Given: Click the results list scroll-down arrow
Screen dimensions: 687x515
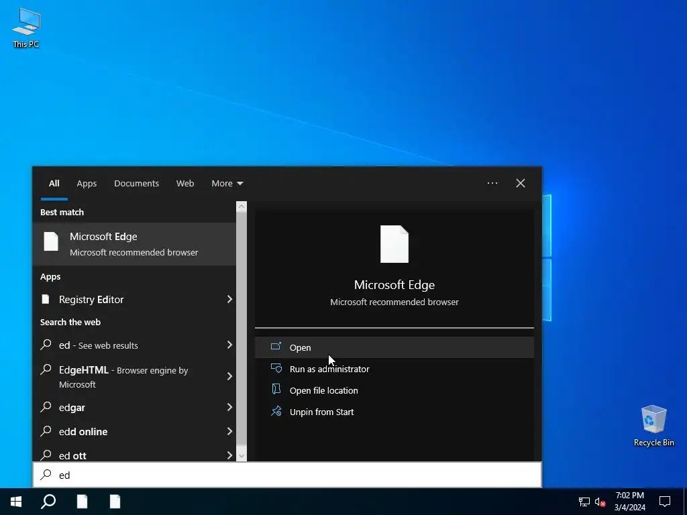Looking at the screenshot, I should [242, 456].
